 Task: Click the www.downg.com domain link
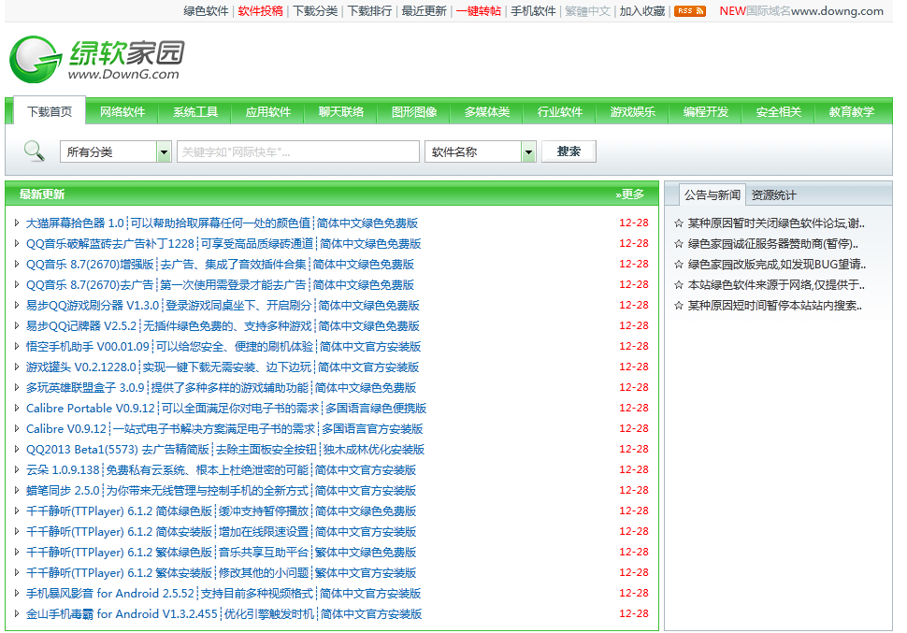tap(837, 11)
